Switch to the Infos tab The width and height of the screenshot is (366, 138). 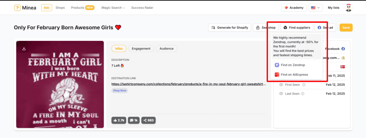coord(119,49)
